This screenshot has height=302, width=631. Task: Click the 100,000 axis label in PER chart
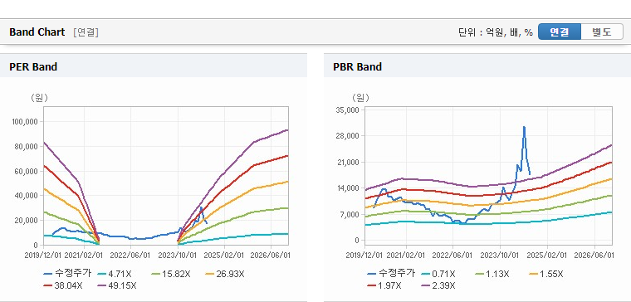pyautogui.click(x=26, y=121)
